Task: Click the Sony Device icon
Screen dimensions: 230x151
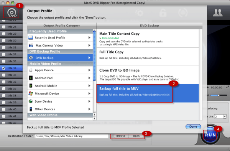Action: tap(31, 101)
